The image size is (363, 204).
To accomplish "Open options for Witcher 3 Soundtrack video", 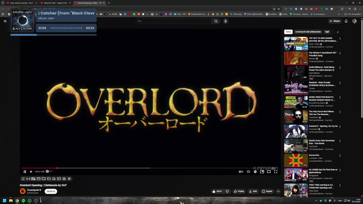I will click(x=340, y=53).
